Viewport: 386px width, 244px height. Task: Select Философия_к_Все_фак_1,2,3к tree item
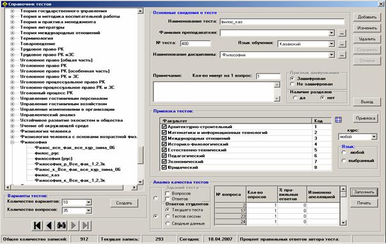pyautogui.click(x=70, y=181)
